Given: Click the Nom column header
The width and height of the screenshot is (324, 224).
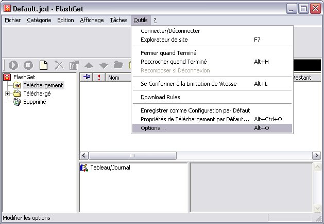Looking at the screenshot, I should (x=118, y=78).
